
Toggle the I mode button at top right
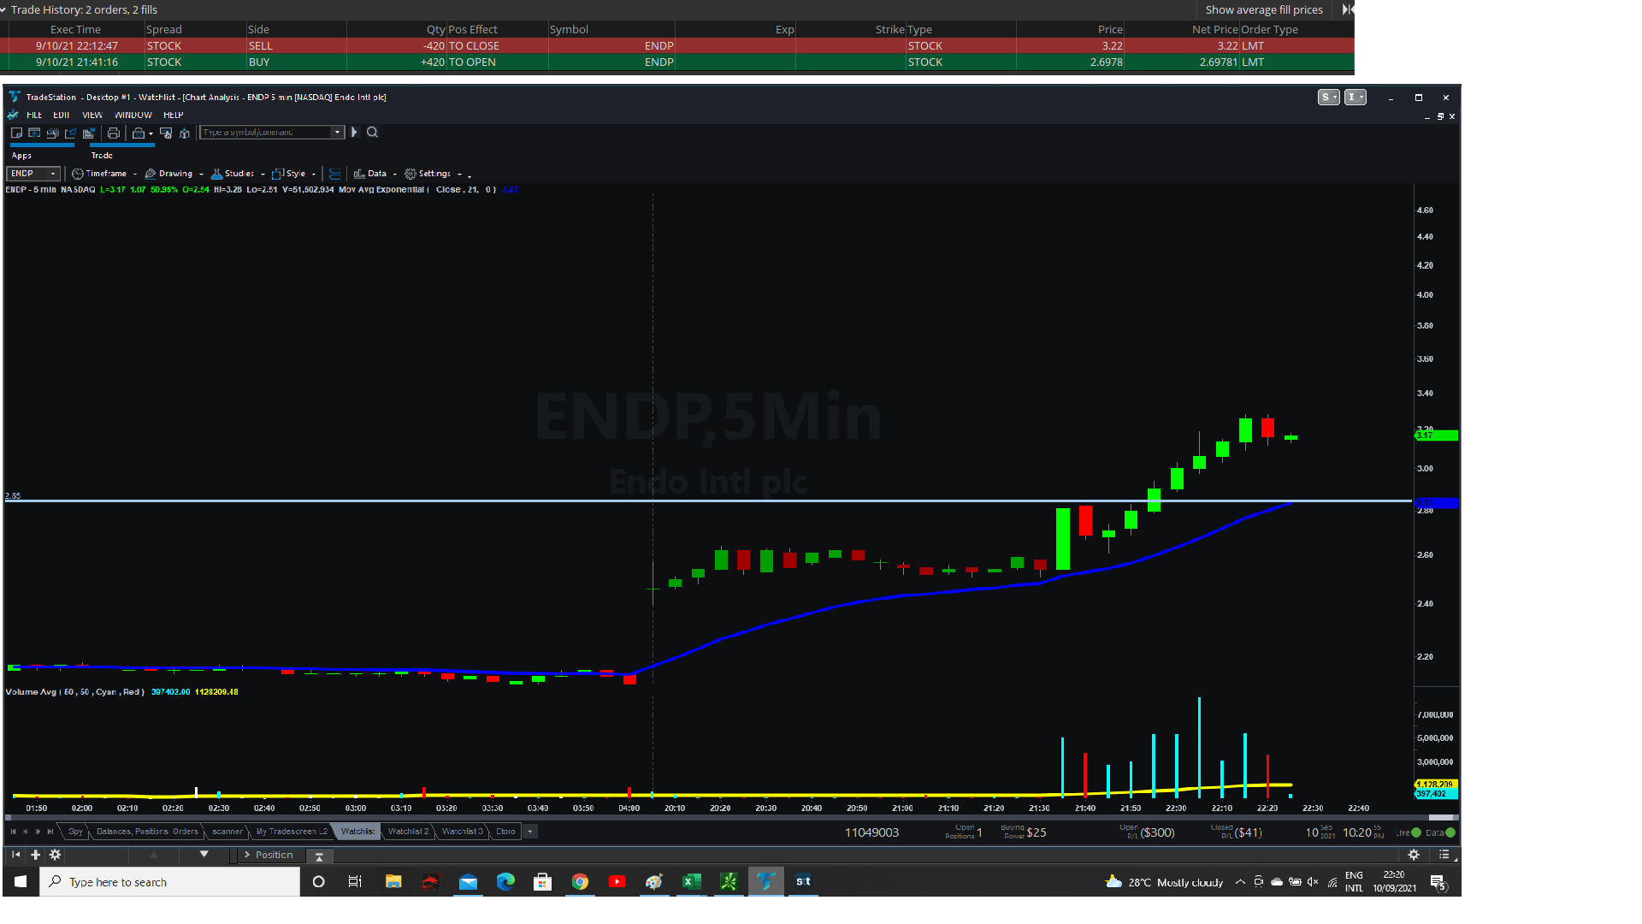coord(1355,98)
